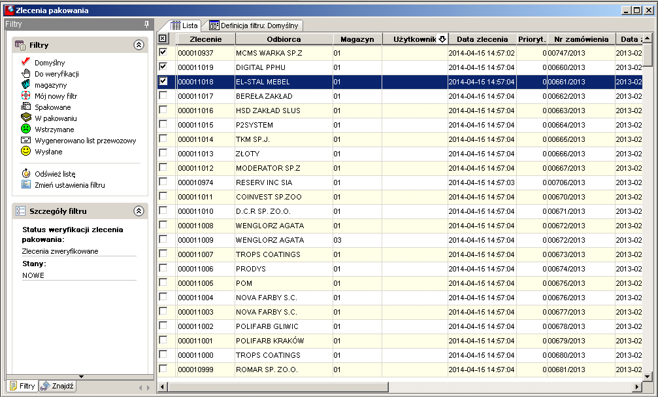Collapse the Filtry section chevron

point(139,44)
